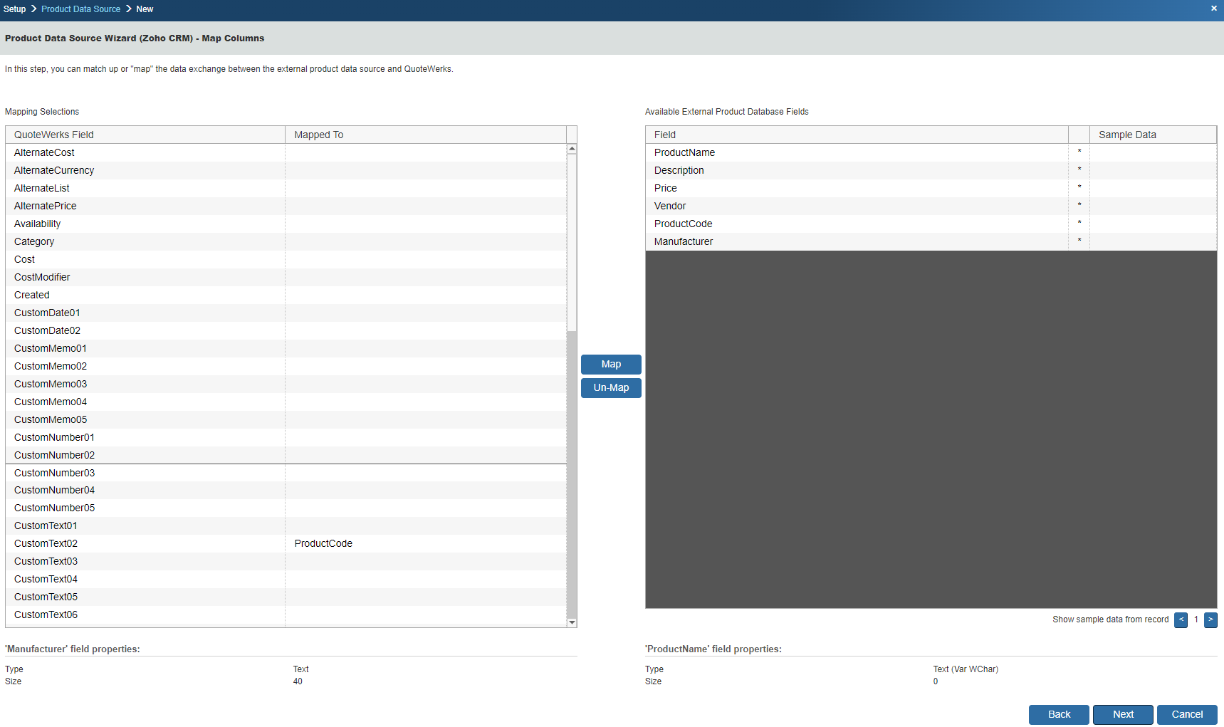Go to Next wizard step

click(1123, 714)
